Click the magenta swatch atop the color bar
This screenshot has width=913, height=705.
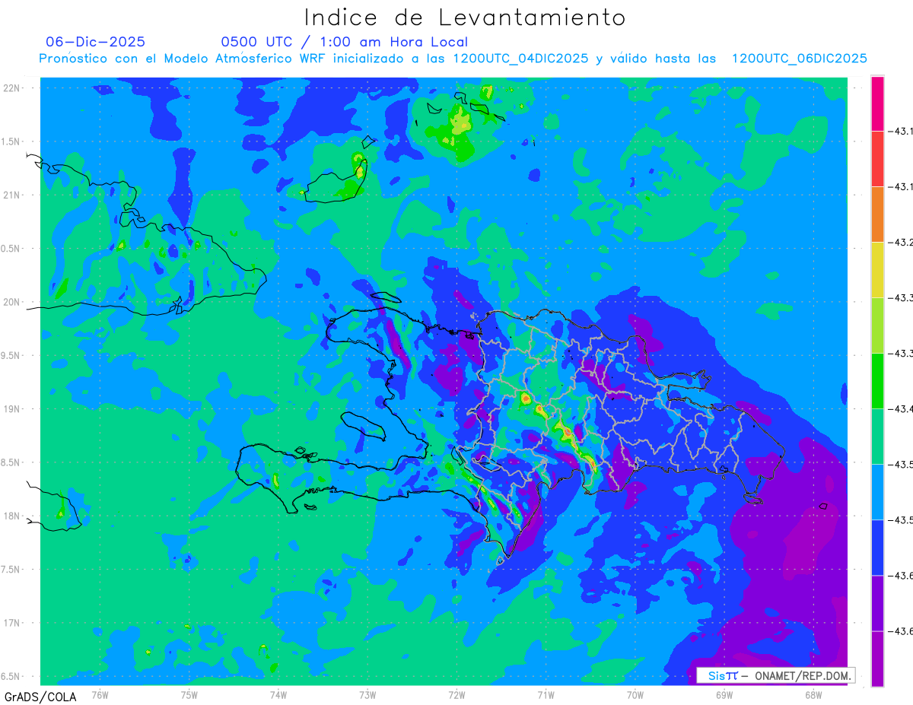point(877,103)
